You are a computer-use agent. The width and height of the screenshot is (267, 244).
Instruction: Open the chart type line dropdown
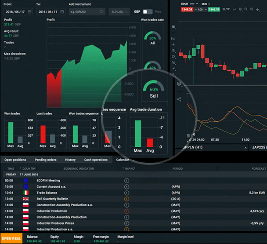235,9
